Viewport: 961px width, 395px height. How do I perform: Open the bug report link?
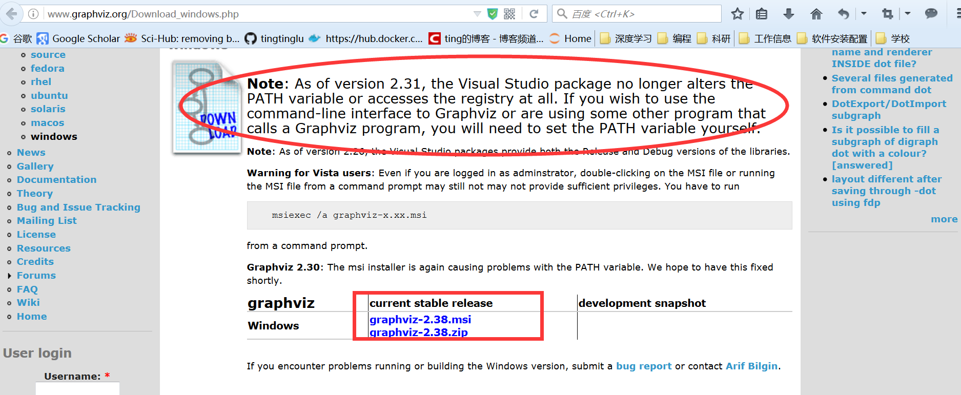(x=644, y=366)
